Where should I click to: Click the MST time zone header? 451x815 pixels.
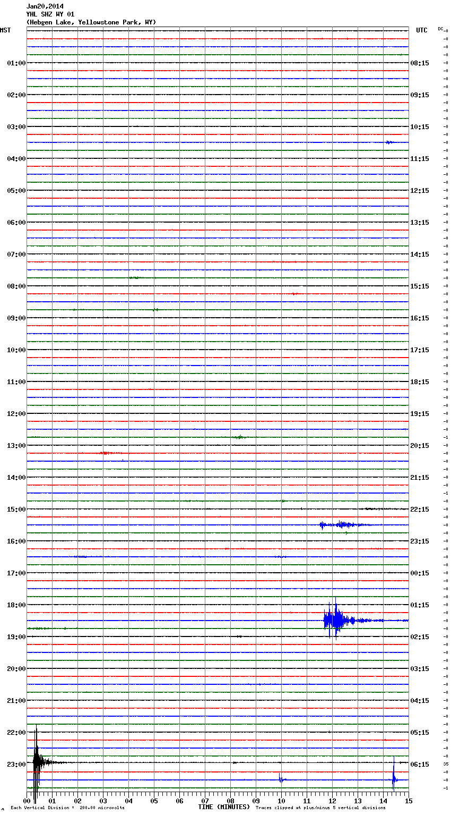[x=5, y=30]
